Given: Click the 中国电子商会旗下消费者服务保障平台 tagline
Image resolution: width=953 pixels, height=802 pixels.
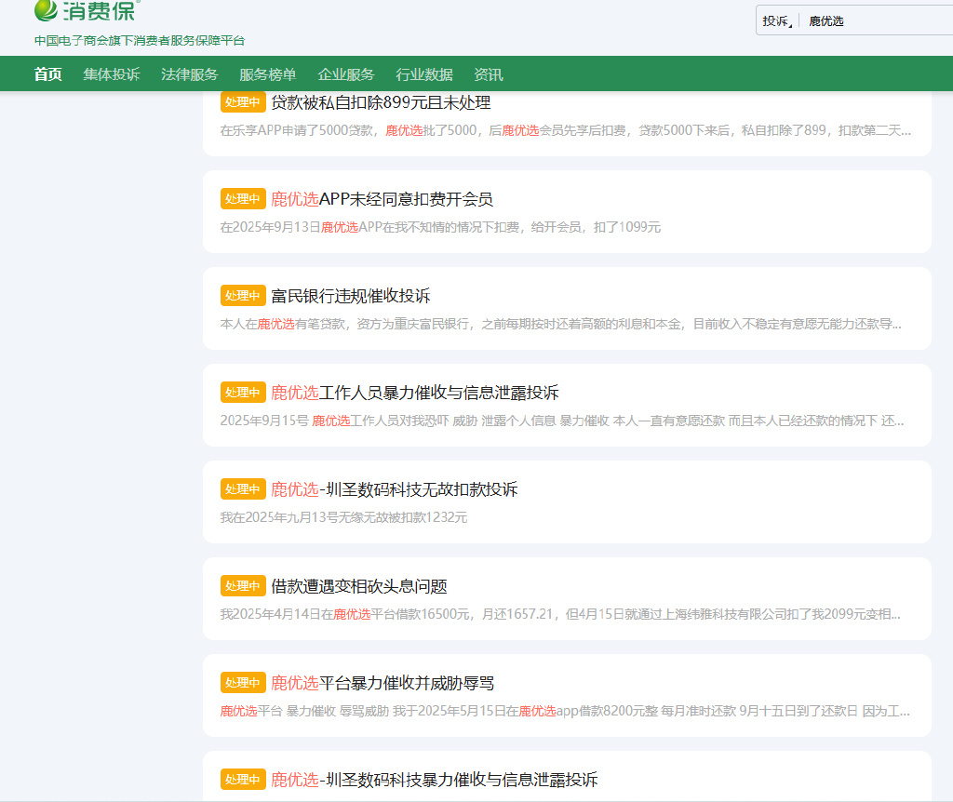Looking at the screenshot, I should (x=140, y=41).
